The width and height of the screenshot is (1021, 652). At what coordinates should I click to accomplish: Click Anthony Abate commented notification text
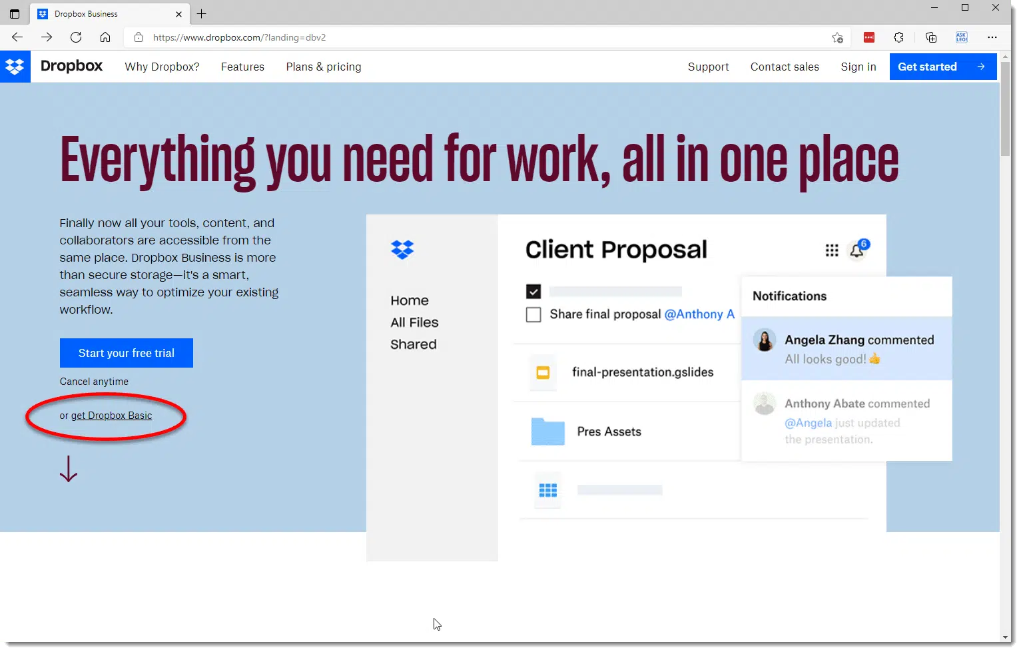pyautogui.click(x=857, y=404)
